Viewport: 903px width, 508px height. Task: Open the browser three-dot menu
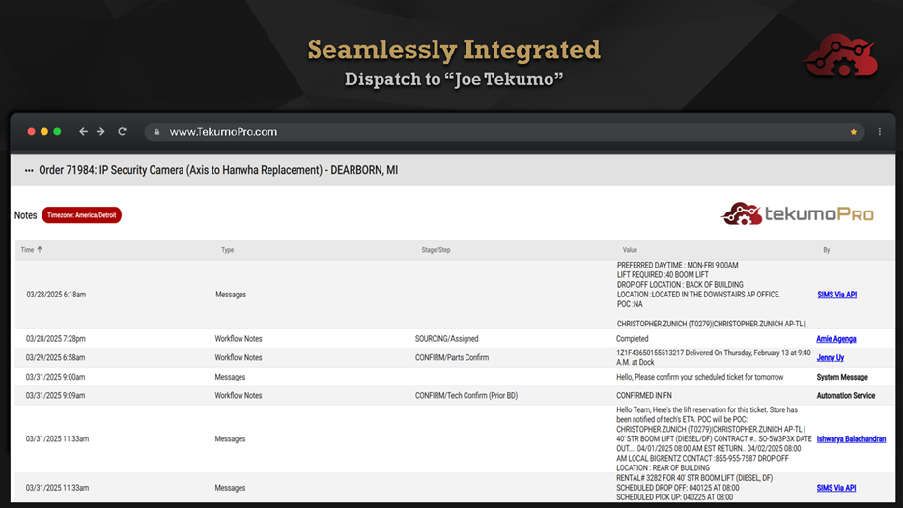tap(879, 132)
